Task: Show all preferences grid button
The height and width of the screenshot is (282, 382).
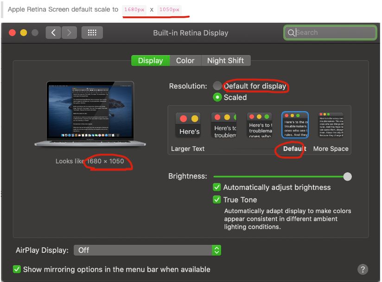Action: pos(92,32)
